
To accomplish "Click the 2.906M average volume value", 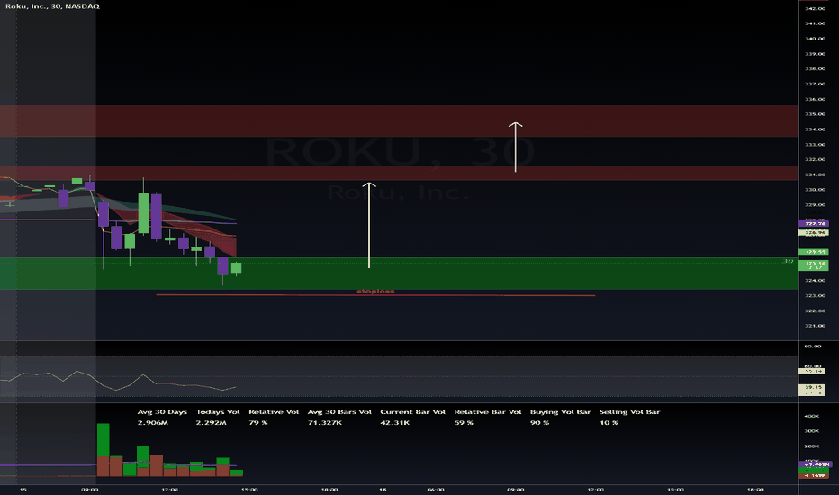I will tap(153, 423).
